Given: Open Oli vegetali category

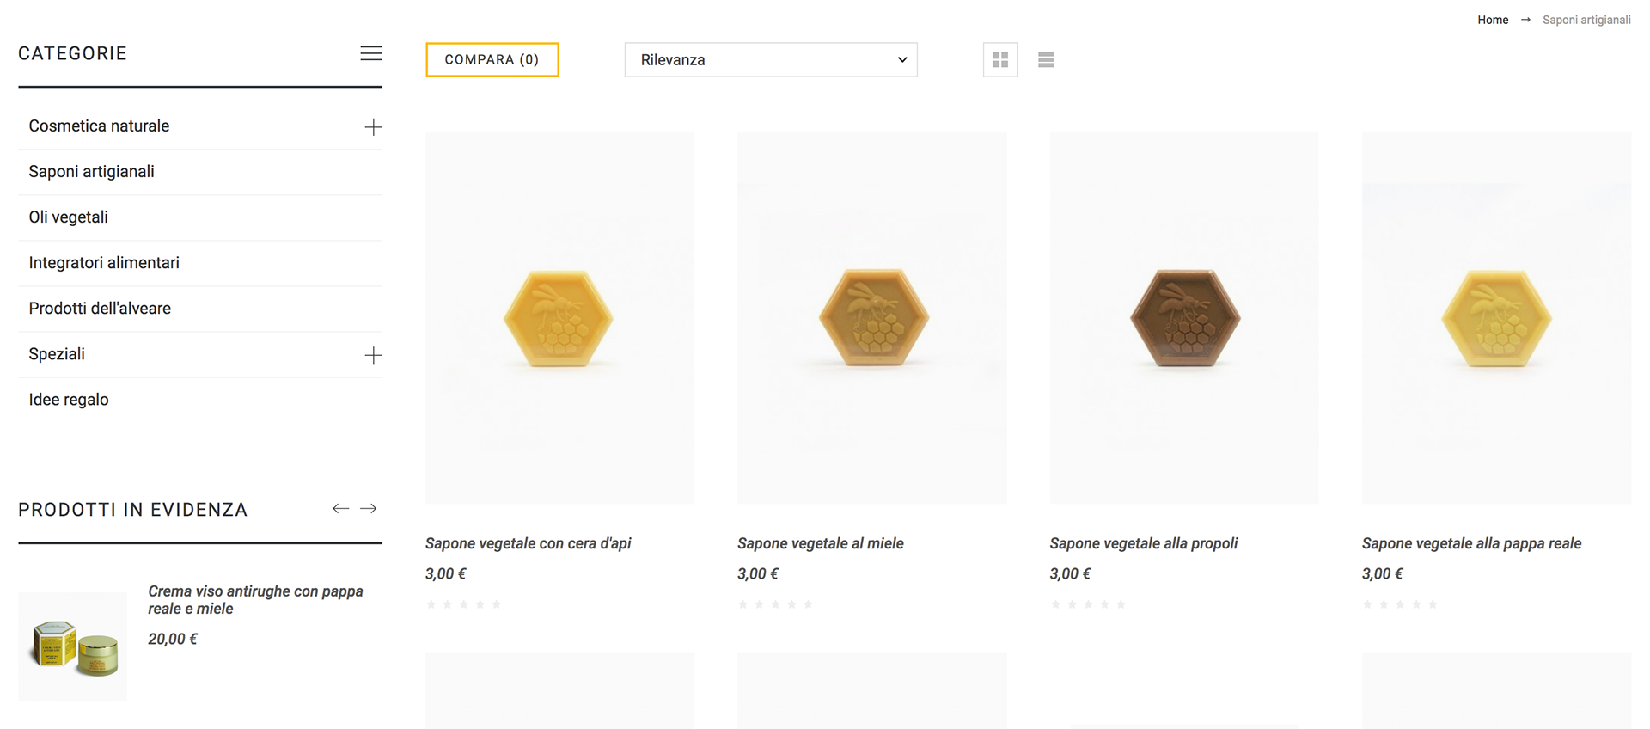Looking at the screenshot, I should click(69, 217).
